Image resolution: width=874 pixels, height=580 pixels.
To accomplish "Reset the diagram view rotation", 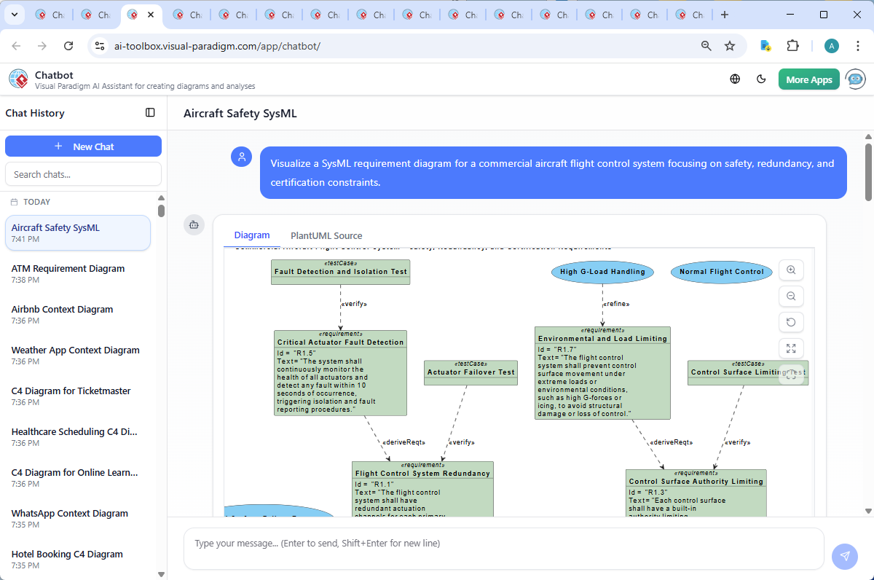I will click(x=791, y=322).
